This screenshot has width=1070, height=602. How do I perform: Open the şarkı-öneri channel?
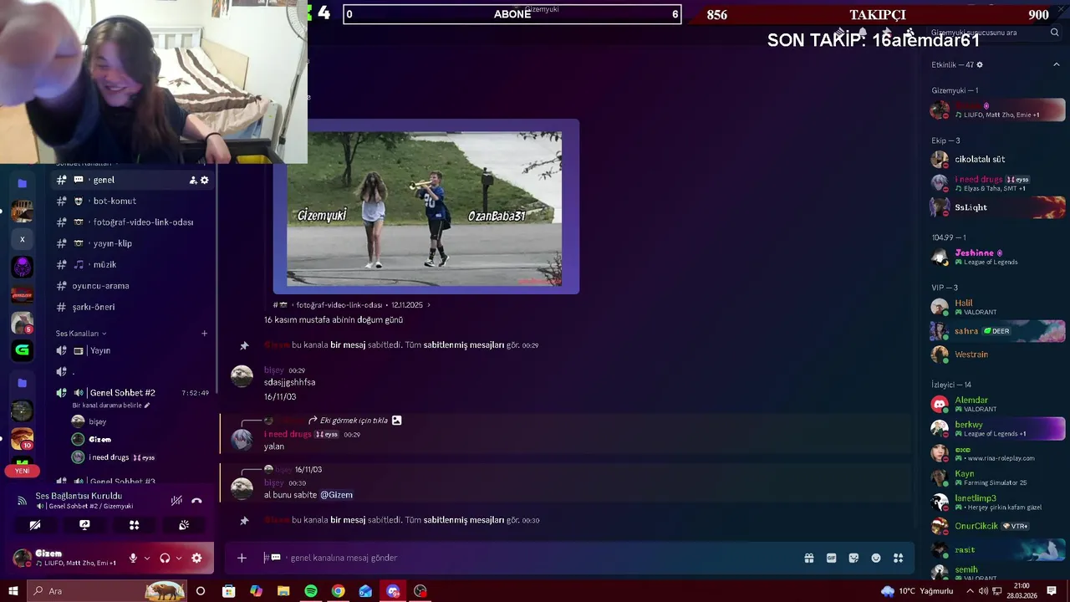pyautogui.click(x=132, y=307)
